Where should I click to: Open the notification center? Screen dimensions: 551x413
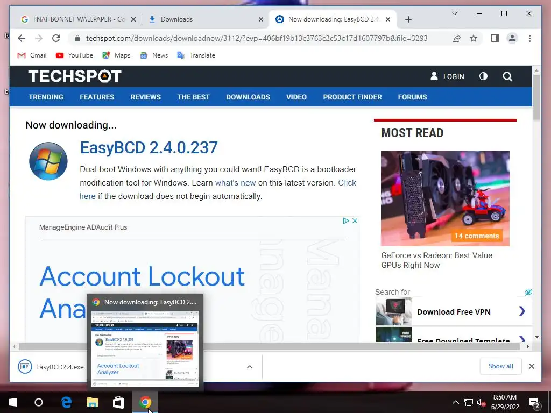pyautogui.click(x=534, y=403)
